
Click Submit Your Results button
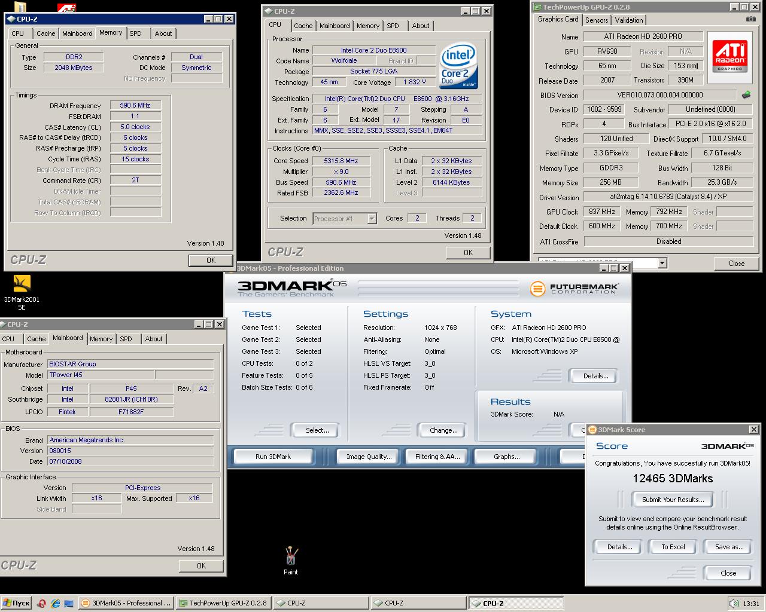coord(673,500)
